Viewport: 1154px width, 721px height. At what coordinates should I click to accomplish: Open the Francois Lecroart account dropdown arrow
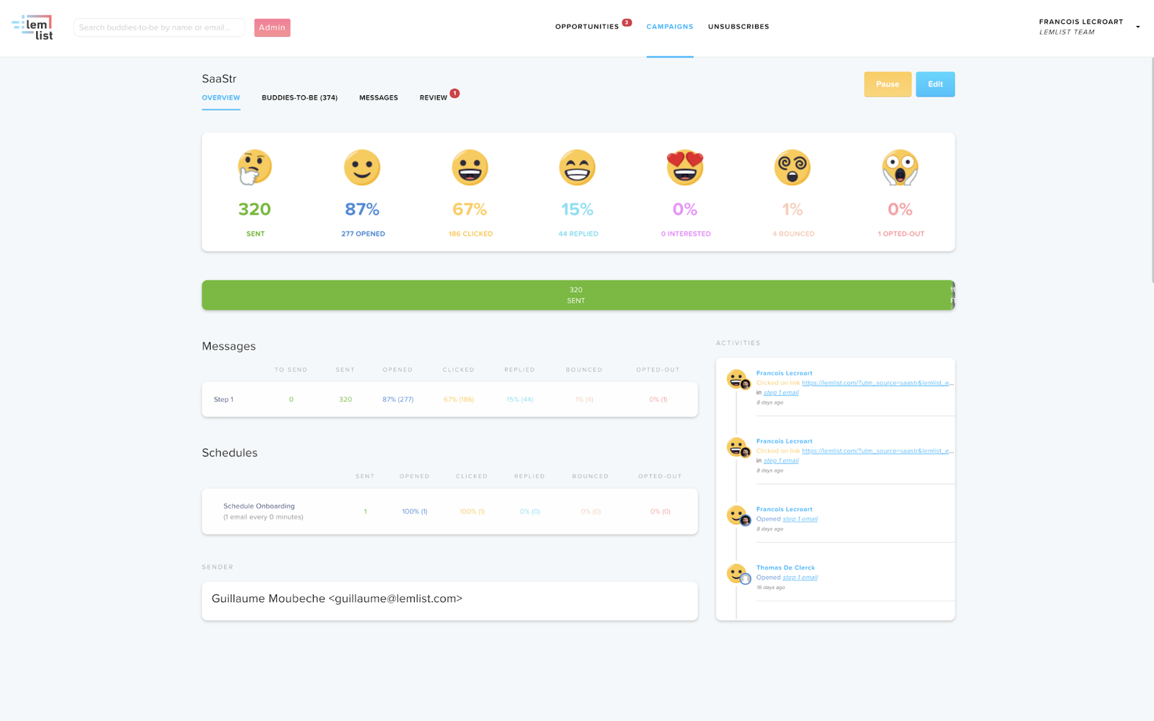(x=1138, y=27)
